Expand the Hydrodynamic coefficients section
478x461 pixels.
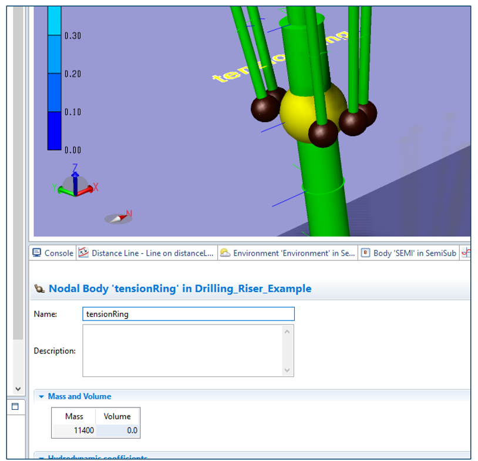click(x=42, y=457)
